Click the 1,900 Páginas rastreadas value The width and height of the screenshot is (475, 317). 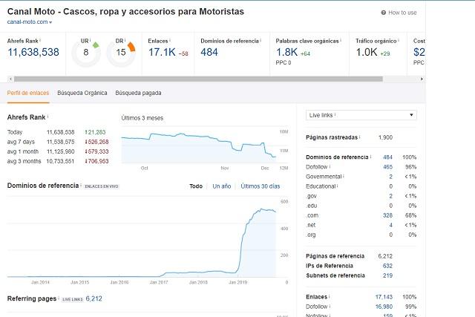385,137
